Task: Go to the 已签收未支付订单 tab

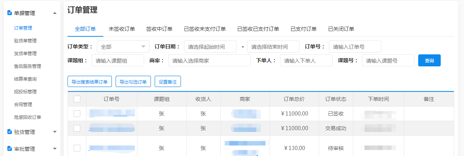Action: pos(205,29)
